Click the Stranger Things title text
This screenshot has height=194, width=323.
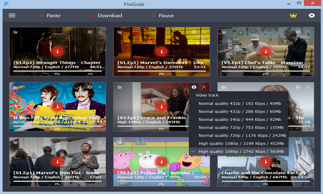57,63
